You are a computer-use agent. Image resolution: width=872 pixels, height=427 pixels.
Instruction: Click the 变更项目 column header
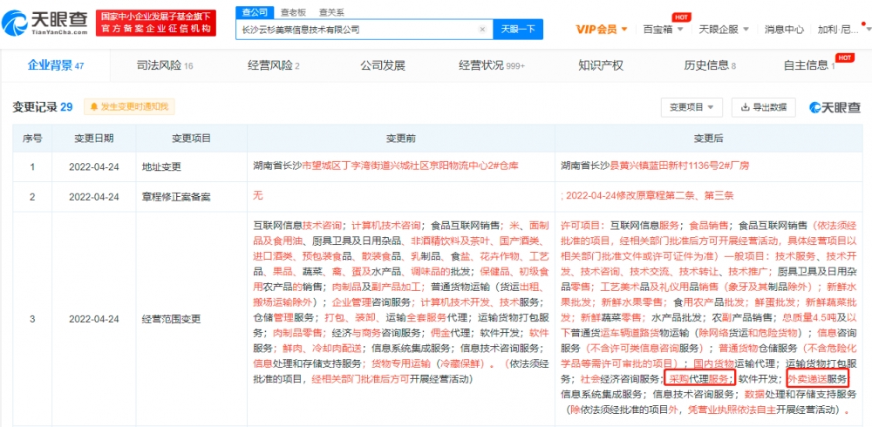[x=191, y=138]
